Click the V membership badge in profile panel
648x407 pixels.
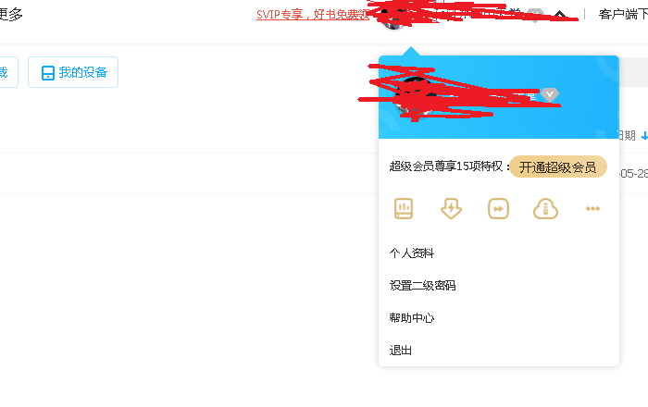coord(550,95)
